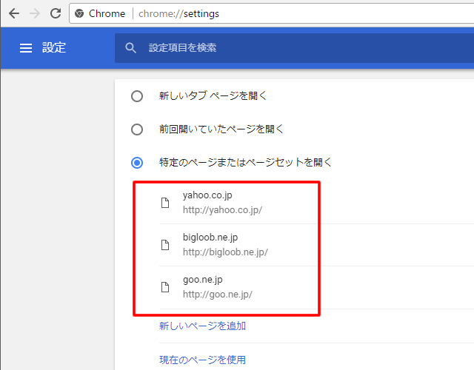Screen dimensions: 474x370
Task: Click the Chrome label in address bar
Action: click(107, 13)
